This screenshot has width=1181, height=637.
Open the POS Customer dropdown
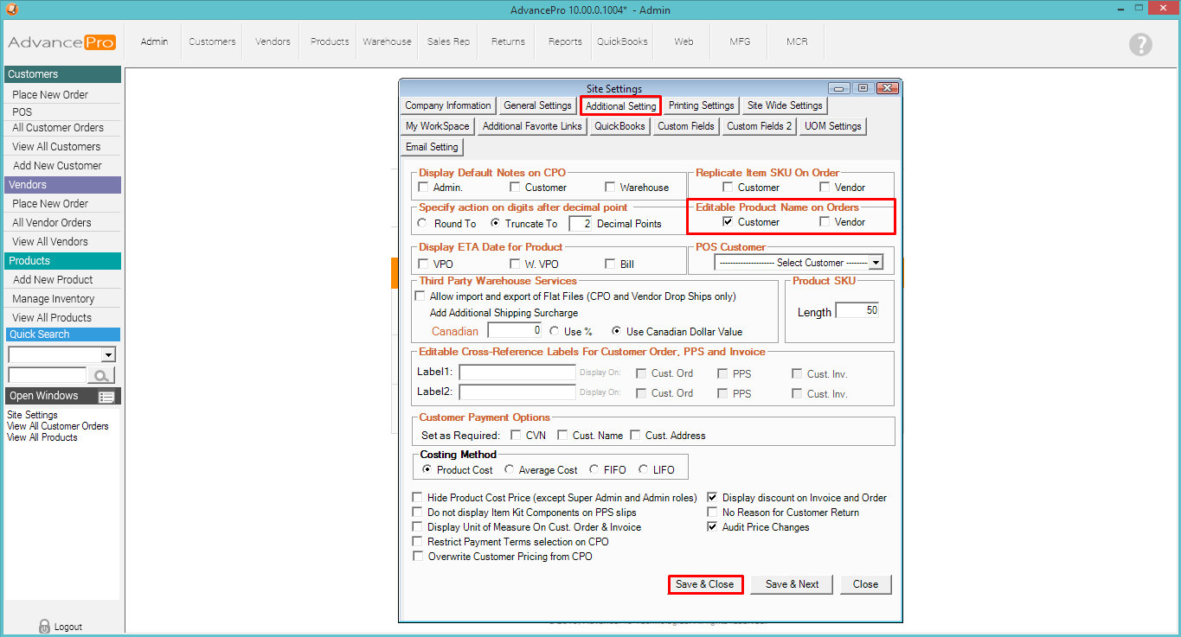876,263
